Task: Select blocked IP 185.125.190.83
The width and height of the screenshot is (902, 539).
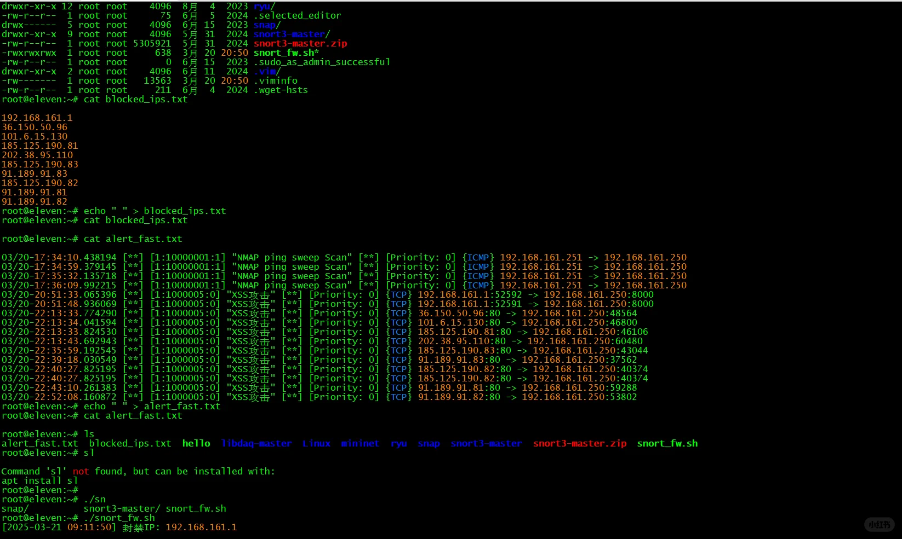Action: click(40, 164)
